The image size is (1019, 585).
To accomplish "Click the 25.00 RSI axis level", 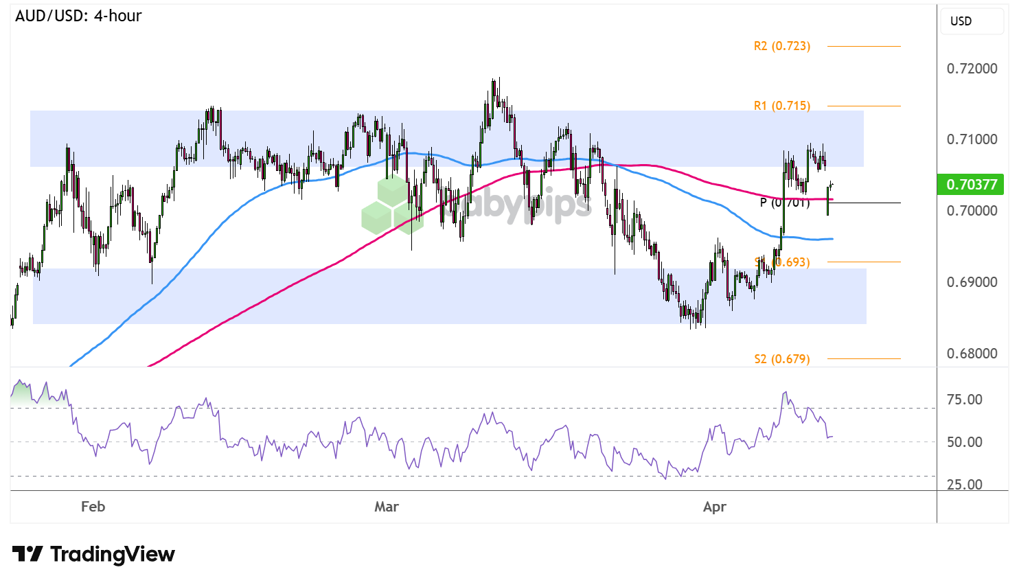I will pos(964,485).
